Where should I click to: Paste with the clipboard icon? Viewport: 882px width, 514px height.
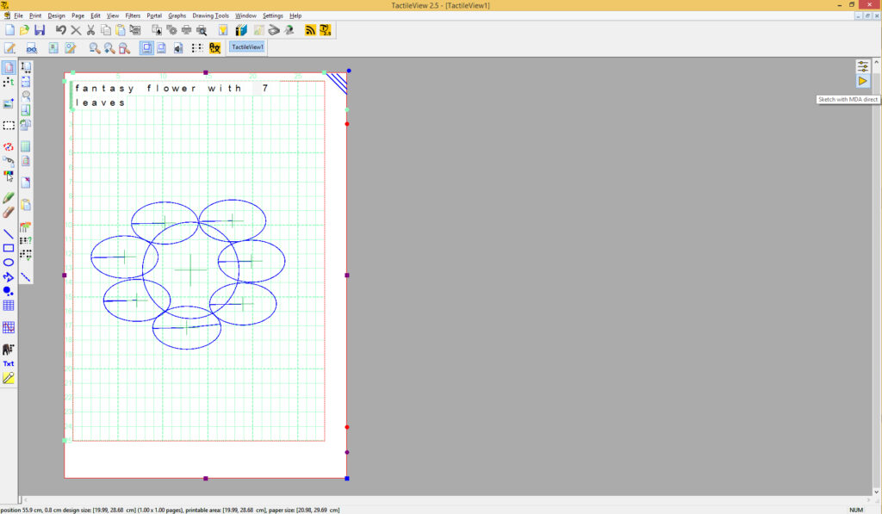(x=121, y=30)
